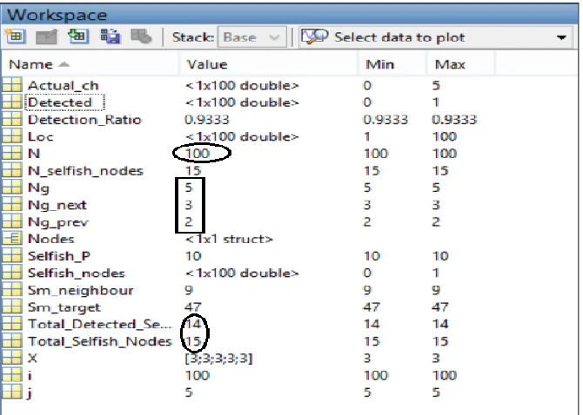This screenshot has height=415, width=583.
Task: Click the <1x1 struct> value of Nodes
Action: (x=229, y=240)
